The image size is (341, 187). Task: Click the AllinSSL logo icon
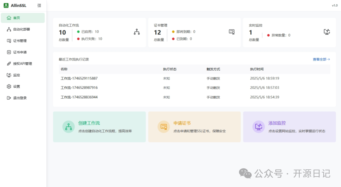[6, 5]
